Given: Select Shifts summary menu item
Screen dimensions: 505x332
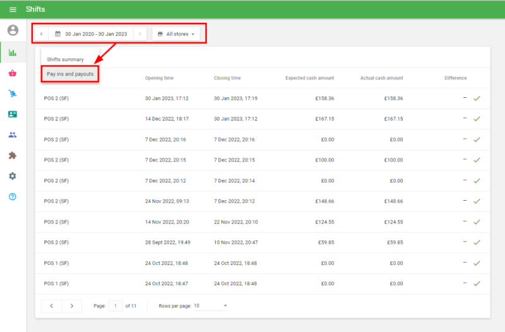Looking at the screenshot, I should click(x=66, y=59).
